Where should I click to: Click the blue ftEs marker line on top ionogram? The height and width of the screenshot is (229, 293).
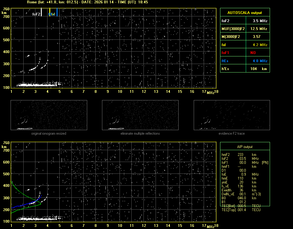[x=57, y=12]
